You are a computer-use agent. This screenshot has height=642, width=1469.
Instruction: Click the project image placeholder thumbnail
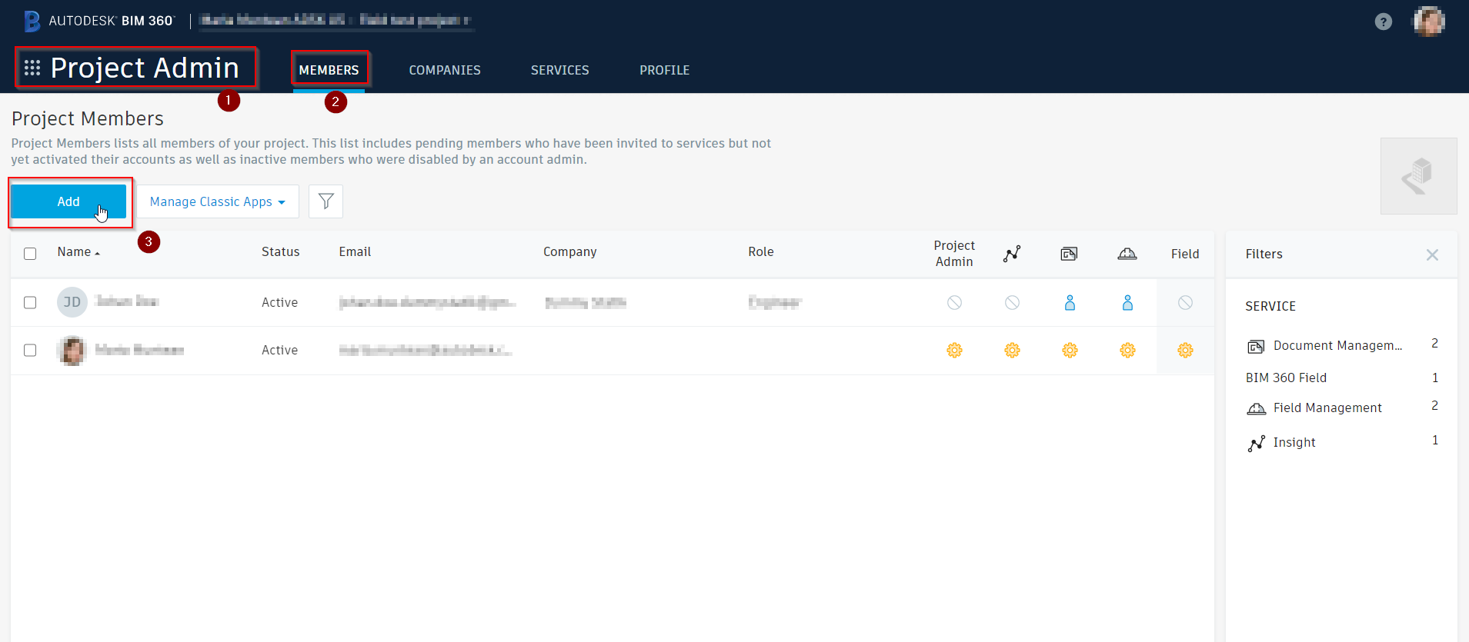point(1418,176)
